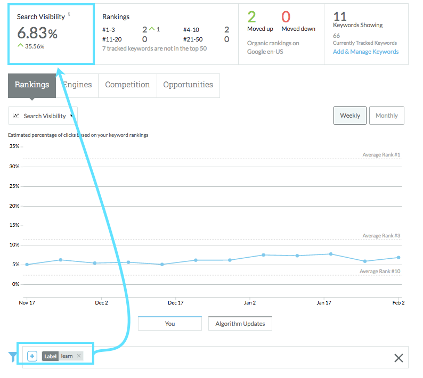Remove the 'learn' label filter
This screenshot has height=378, width=423.
[79, 356]
